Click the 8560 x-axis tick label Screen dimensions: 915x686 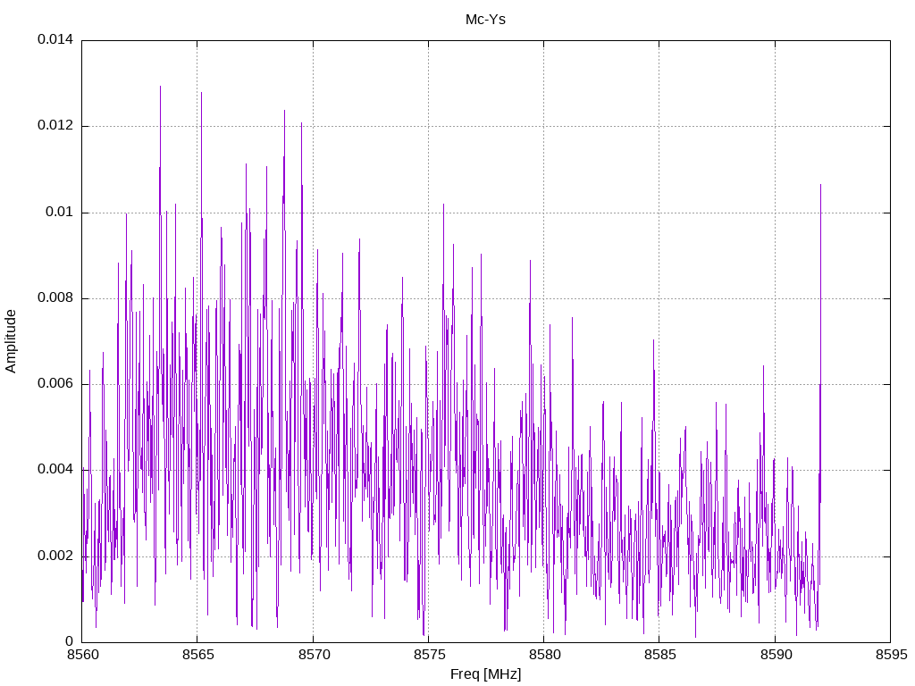click(82, 655)
